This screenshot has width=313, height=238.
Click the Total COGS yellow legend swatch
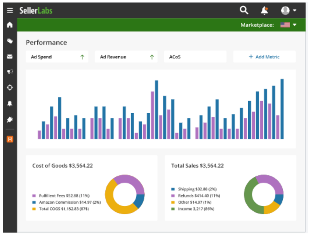[x=34, y=209]
